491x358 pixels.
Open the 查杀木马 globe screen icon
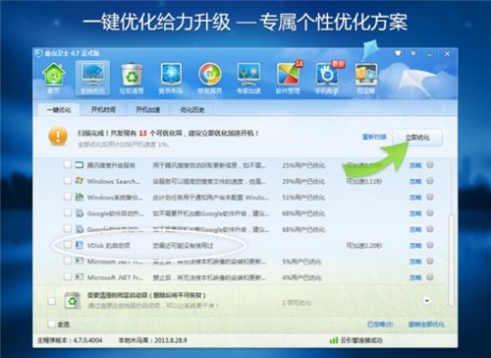(171, 78)
